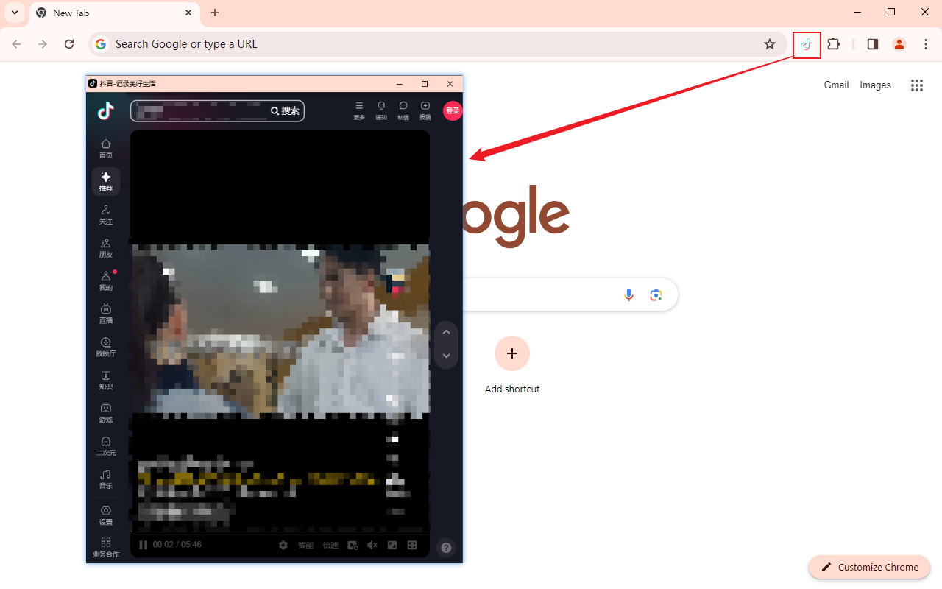Image resolution: width=942 pixels, height=589 pixels.
Task: Open 游戏 games section in sidebar
Action: [106, 413]
